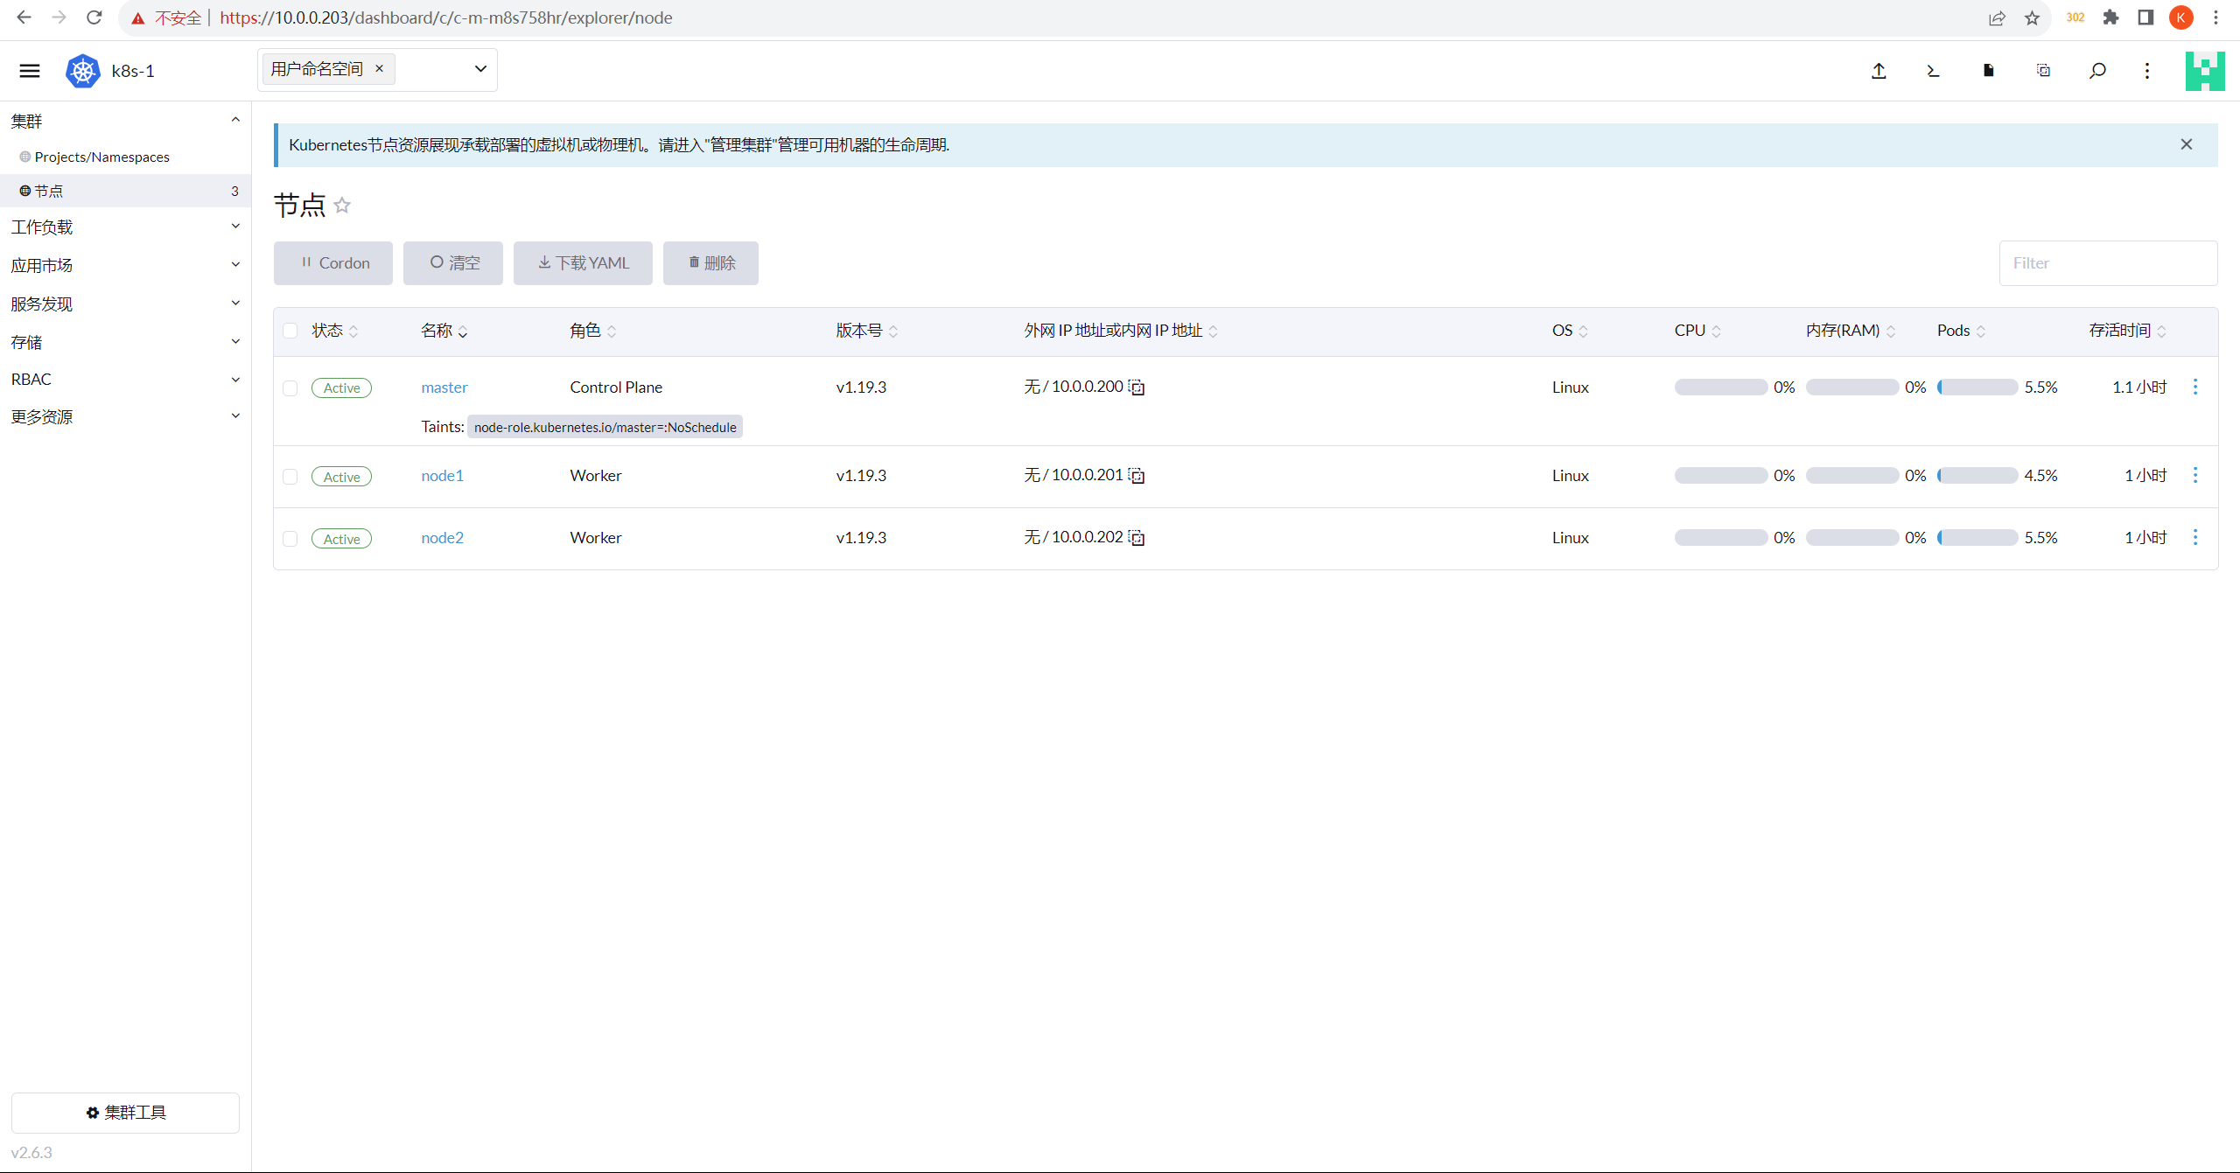Open actions menu for node2 row
The height and width of the screenshot is (1173, 2240).
(x=2194, y=537)
